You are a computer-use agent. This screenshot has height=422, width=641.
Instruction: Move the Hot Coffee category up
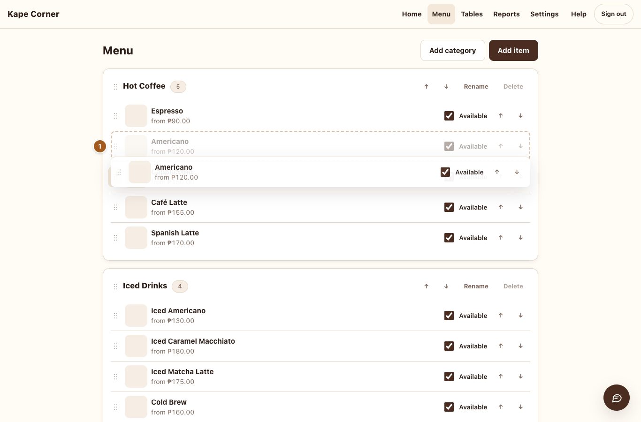[427, 86]
